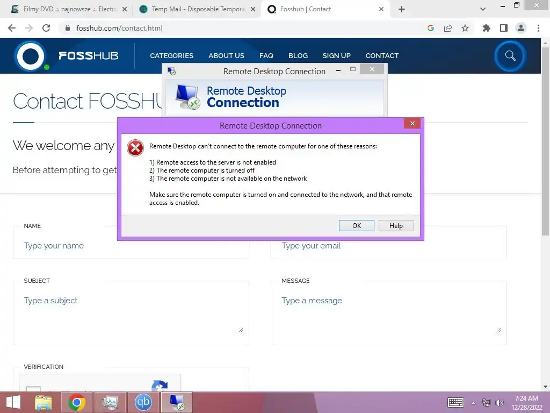Click Help in the error dialog
The height and width of the screenshot is (413, 550).
click(x=396, y=225)
